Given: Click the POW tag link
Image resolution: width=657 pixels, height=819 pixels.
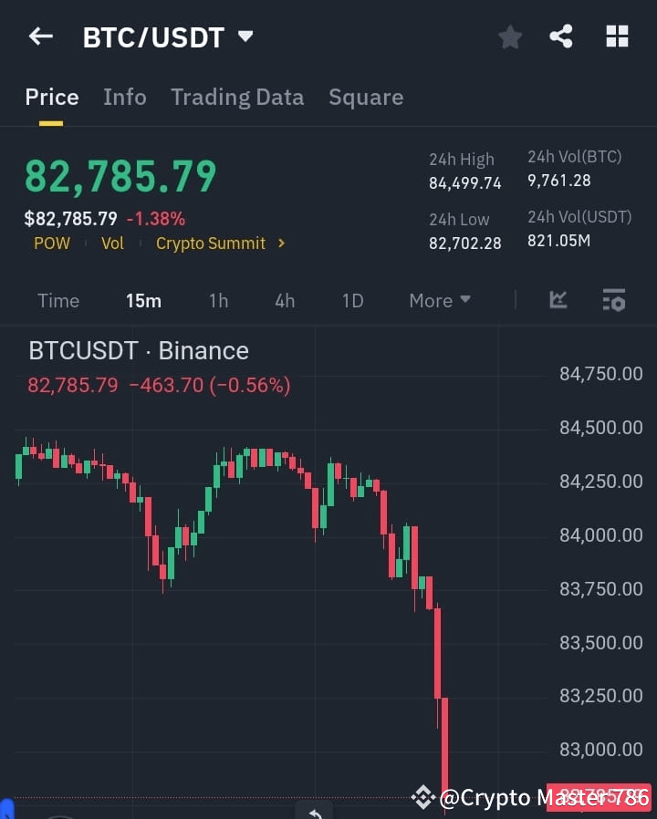Looking at the screenshot, I should [x=52, y=244].
